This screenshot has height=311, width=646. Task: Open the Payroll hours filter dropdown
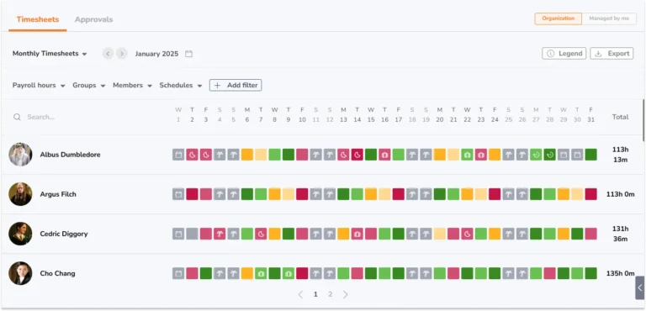click(x=39, y=85)
